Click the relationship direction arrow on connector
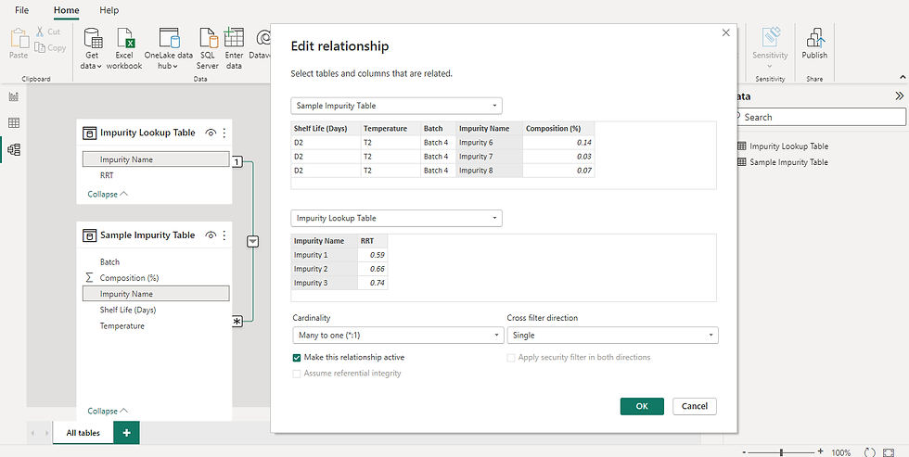This screenshot has width=909, height=457. 252,242
